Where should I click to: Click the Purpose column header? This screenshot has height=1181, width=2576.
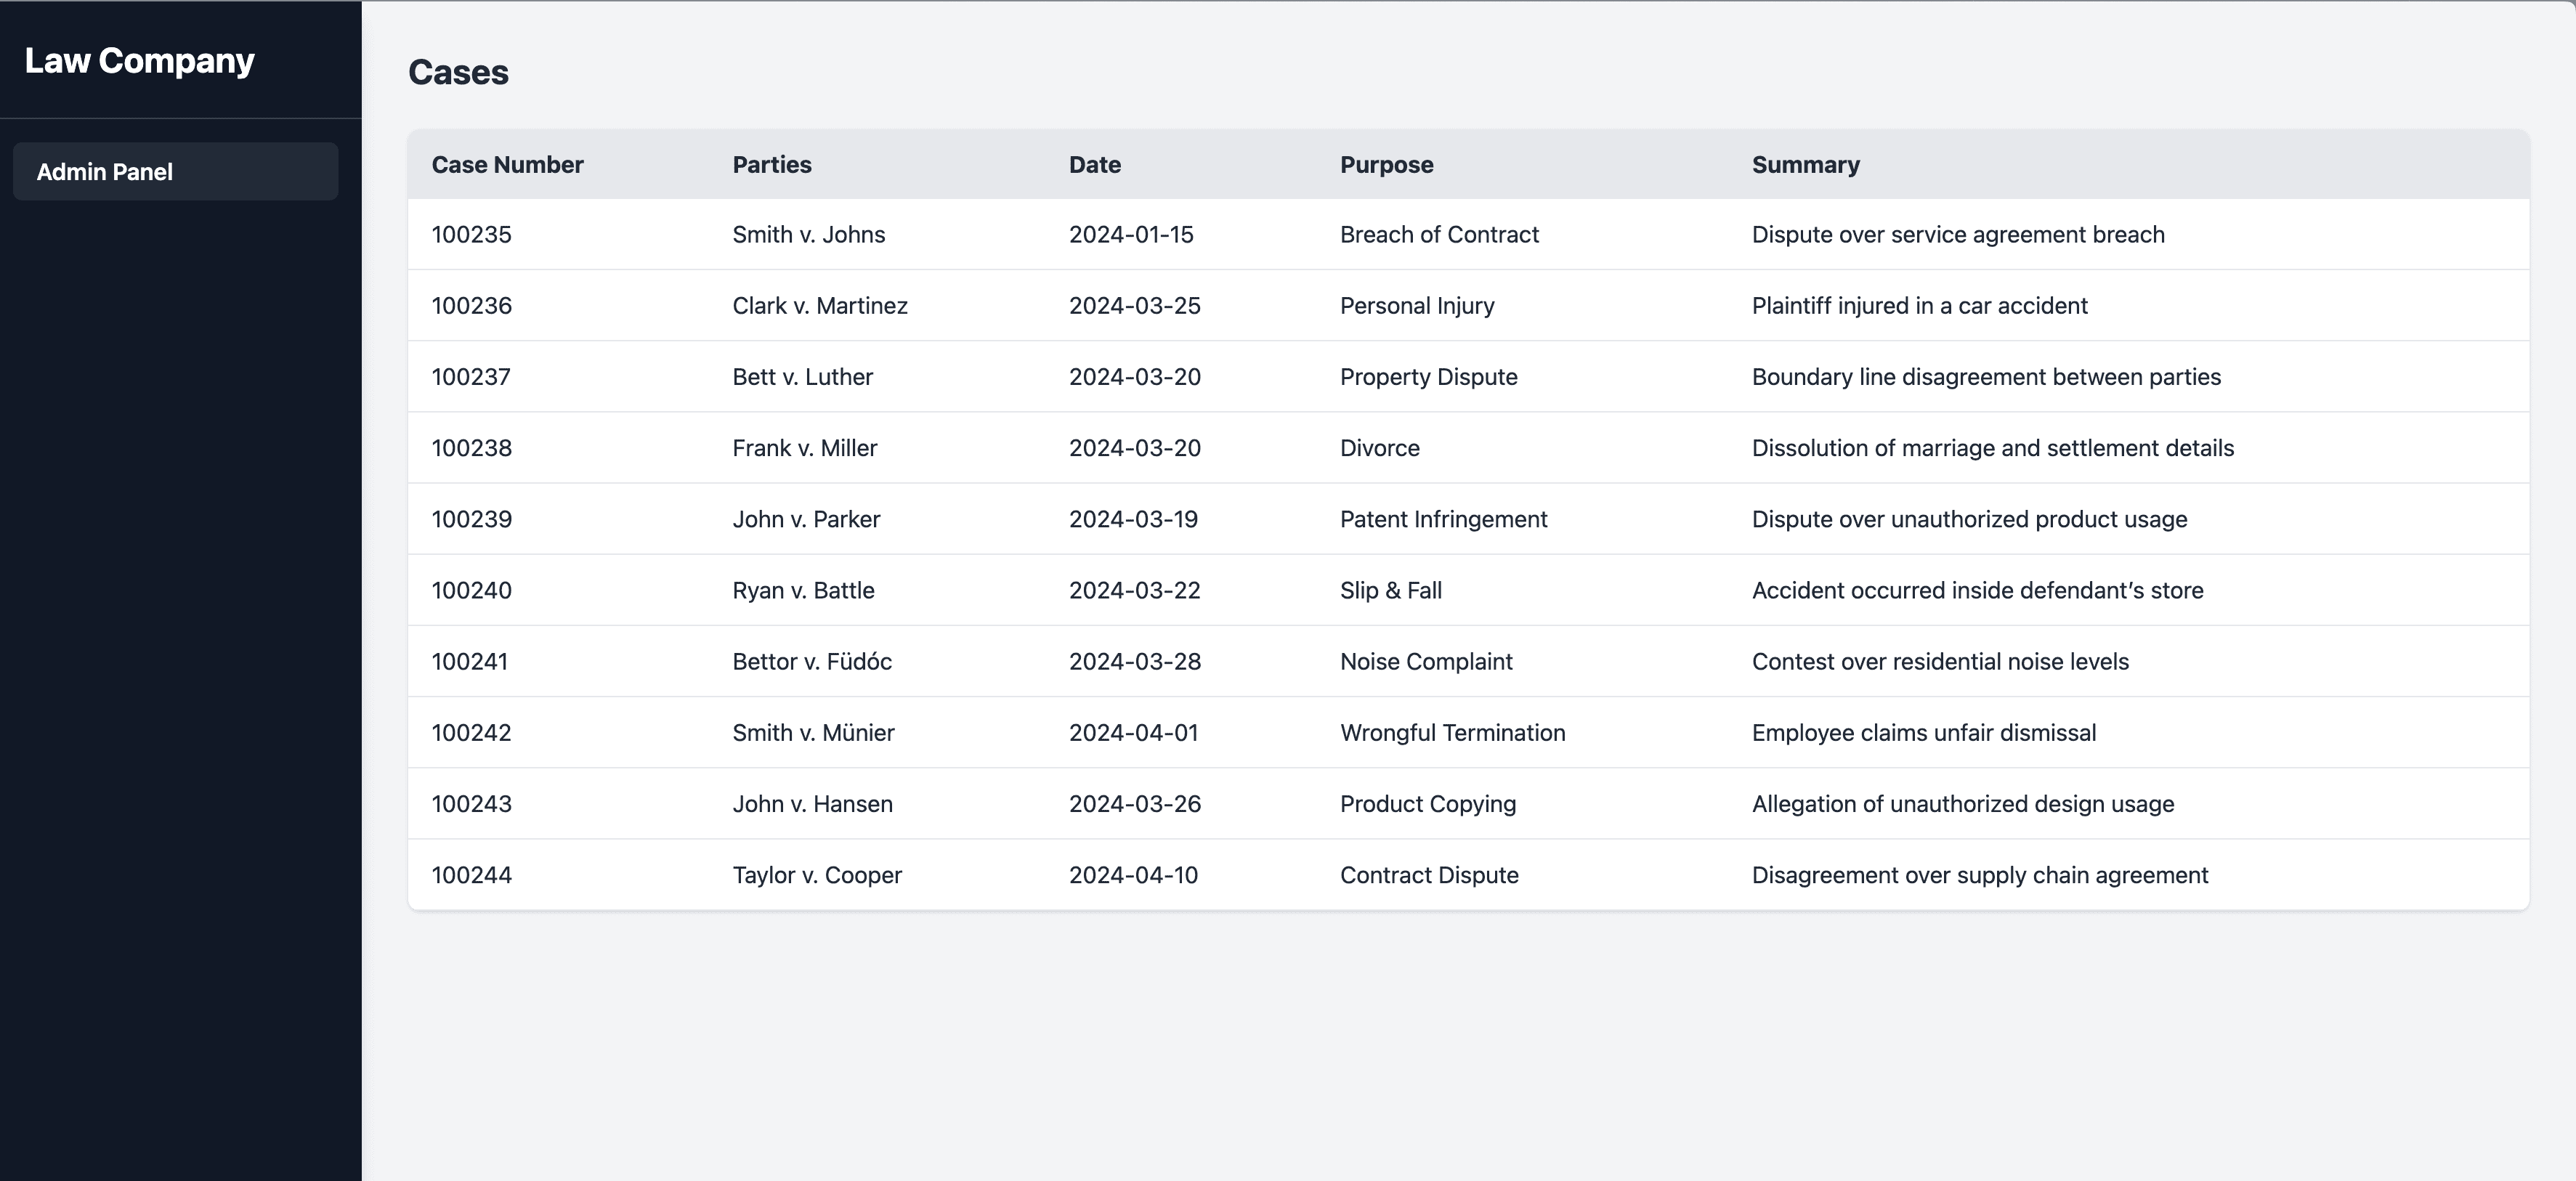1386,165
